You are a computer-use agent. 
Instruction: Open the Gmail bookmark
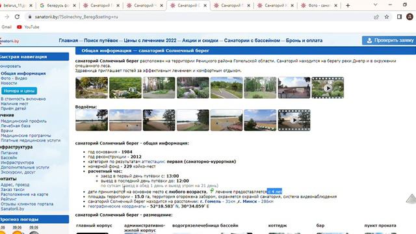coord(6,27)
